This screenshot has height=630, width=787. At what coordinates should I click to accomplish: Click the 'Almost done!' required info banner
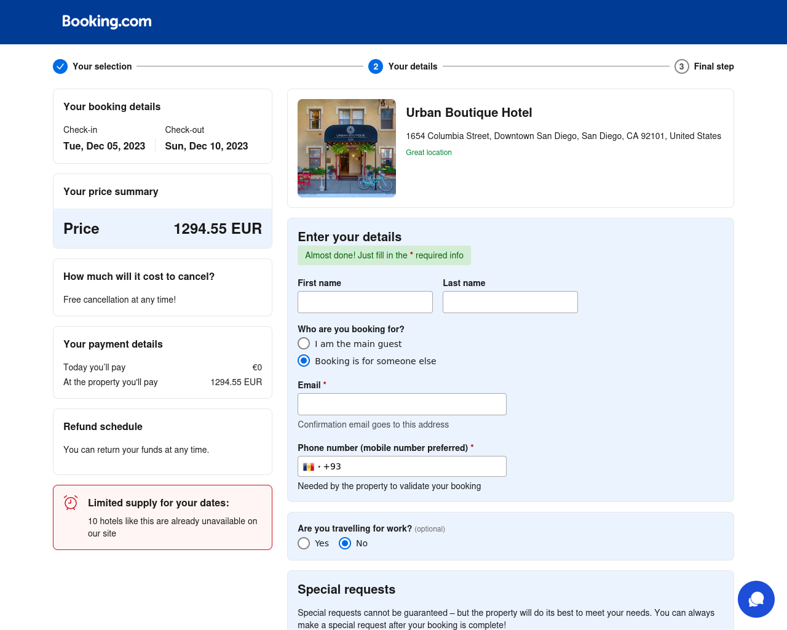(384, 255)
